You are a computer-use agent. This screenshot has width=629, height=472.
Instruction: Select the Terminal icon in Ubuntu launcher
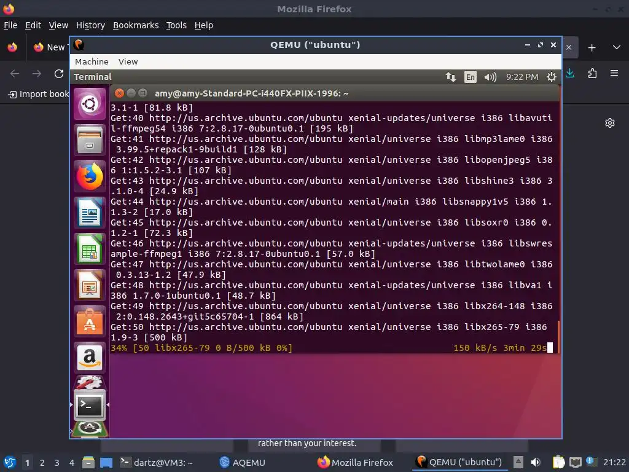tap(90, 405)
